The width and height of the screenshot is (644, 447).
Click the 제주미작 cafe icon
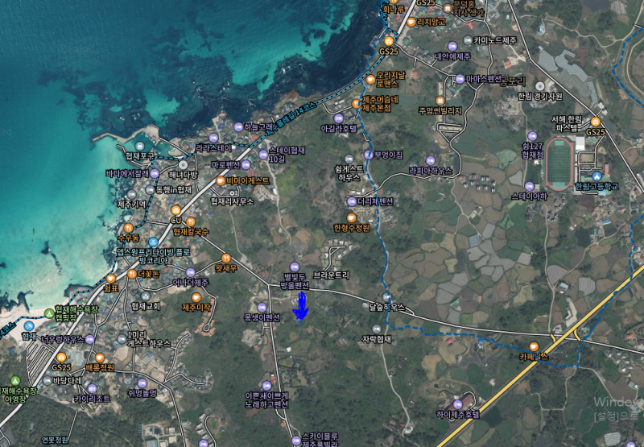click(196, 297)
